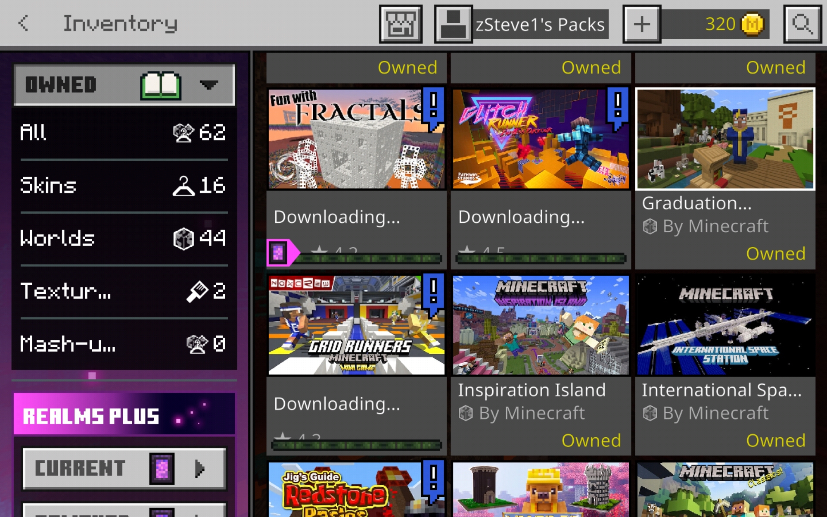The image size is (827, 517).
Task: Switch to the Worlds category
Action: [x=124, y=238]
